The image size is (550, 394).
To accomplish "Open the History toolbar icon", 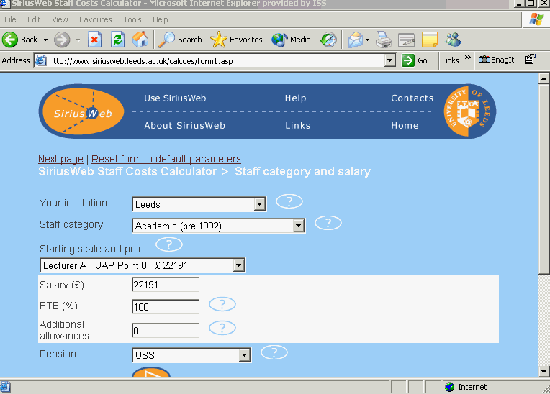I will [328, 40].
